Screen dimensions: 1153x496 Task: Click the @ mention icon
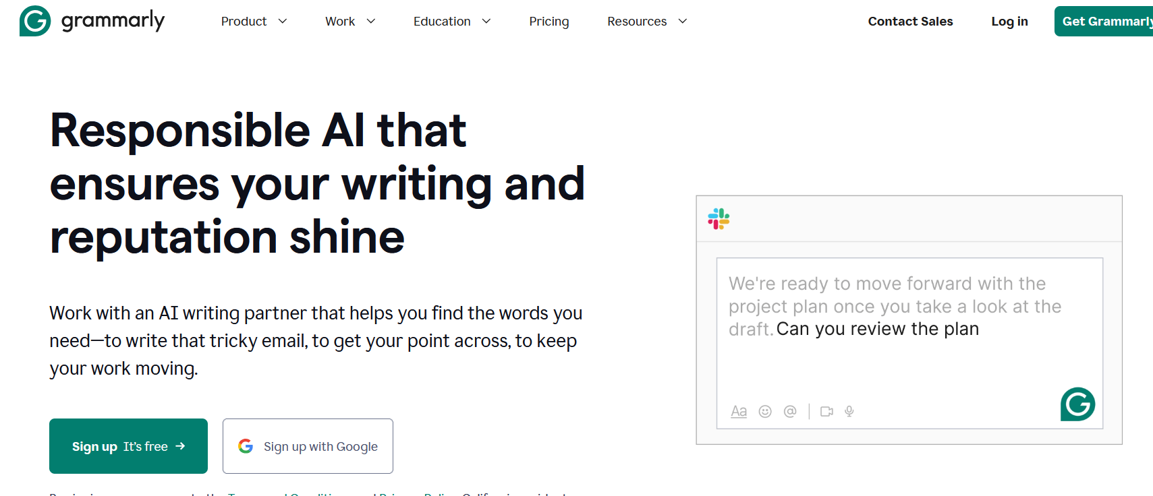(x=790, y=411)
